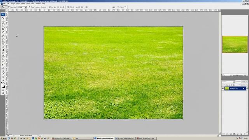Select the Gradient tool
The image size is (249, 140).
pyautogui.click(x=3, y=50)
